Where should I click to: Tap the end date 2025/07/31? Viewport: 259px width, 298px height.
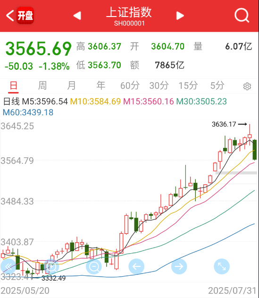[233, 290]
